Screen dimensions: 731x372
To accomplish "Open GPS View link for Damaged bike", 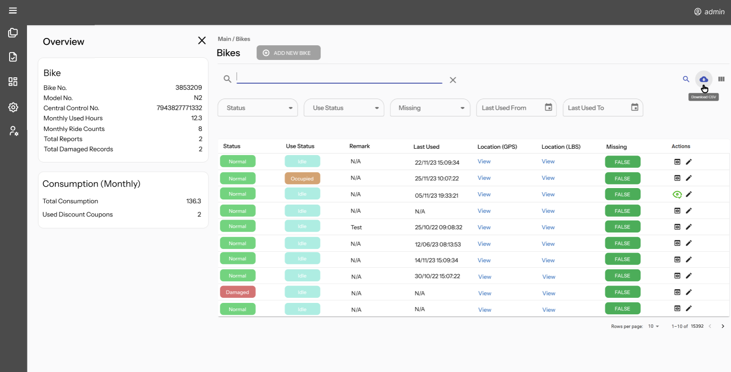I will (485, 293).
